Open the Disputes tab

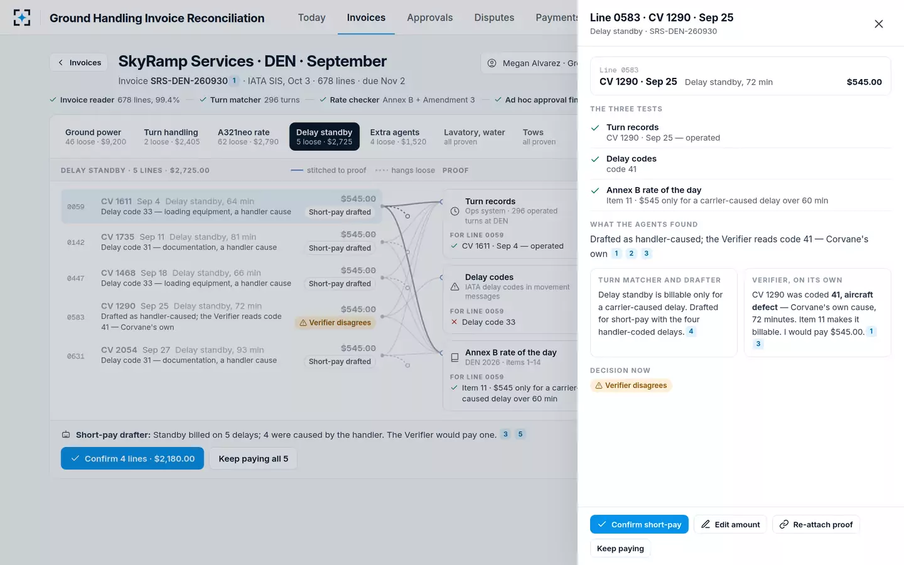(x=494, y=18)
